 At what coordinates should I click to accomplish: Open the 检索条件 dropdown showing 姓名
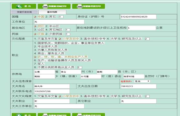click(x=142, y=81)
